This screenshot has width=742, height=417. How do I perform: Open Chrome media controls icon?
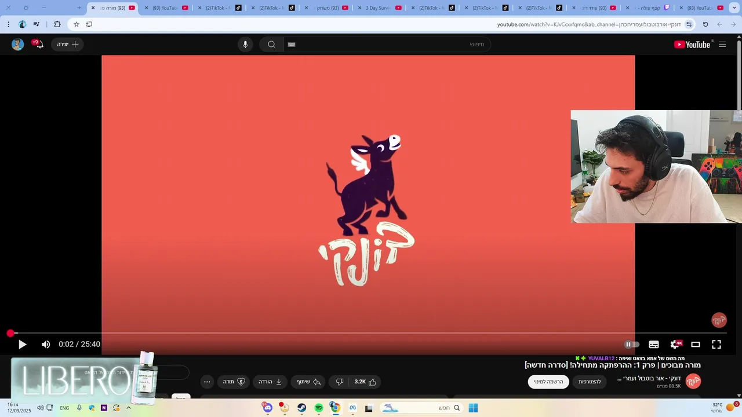pos(37,24)
